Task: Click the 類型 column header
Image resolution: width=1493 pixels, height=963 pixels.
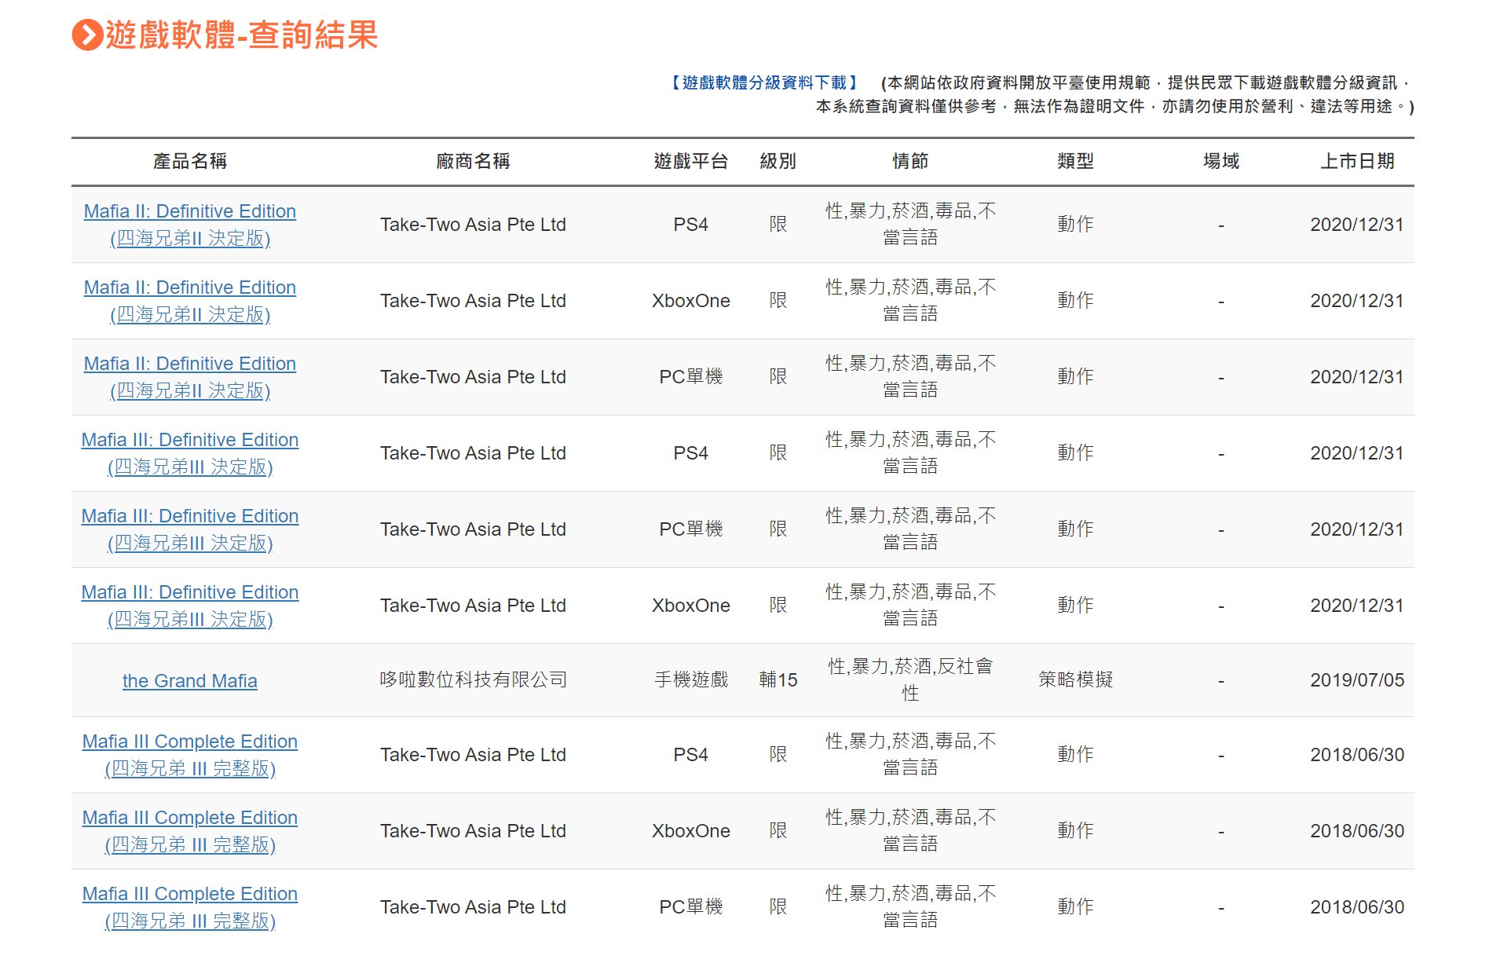Action: click(x=1075, y=161)
